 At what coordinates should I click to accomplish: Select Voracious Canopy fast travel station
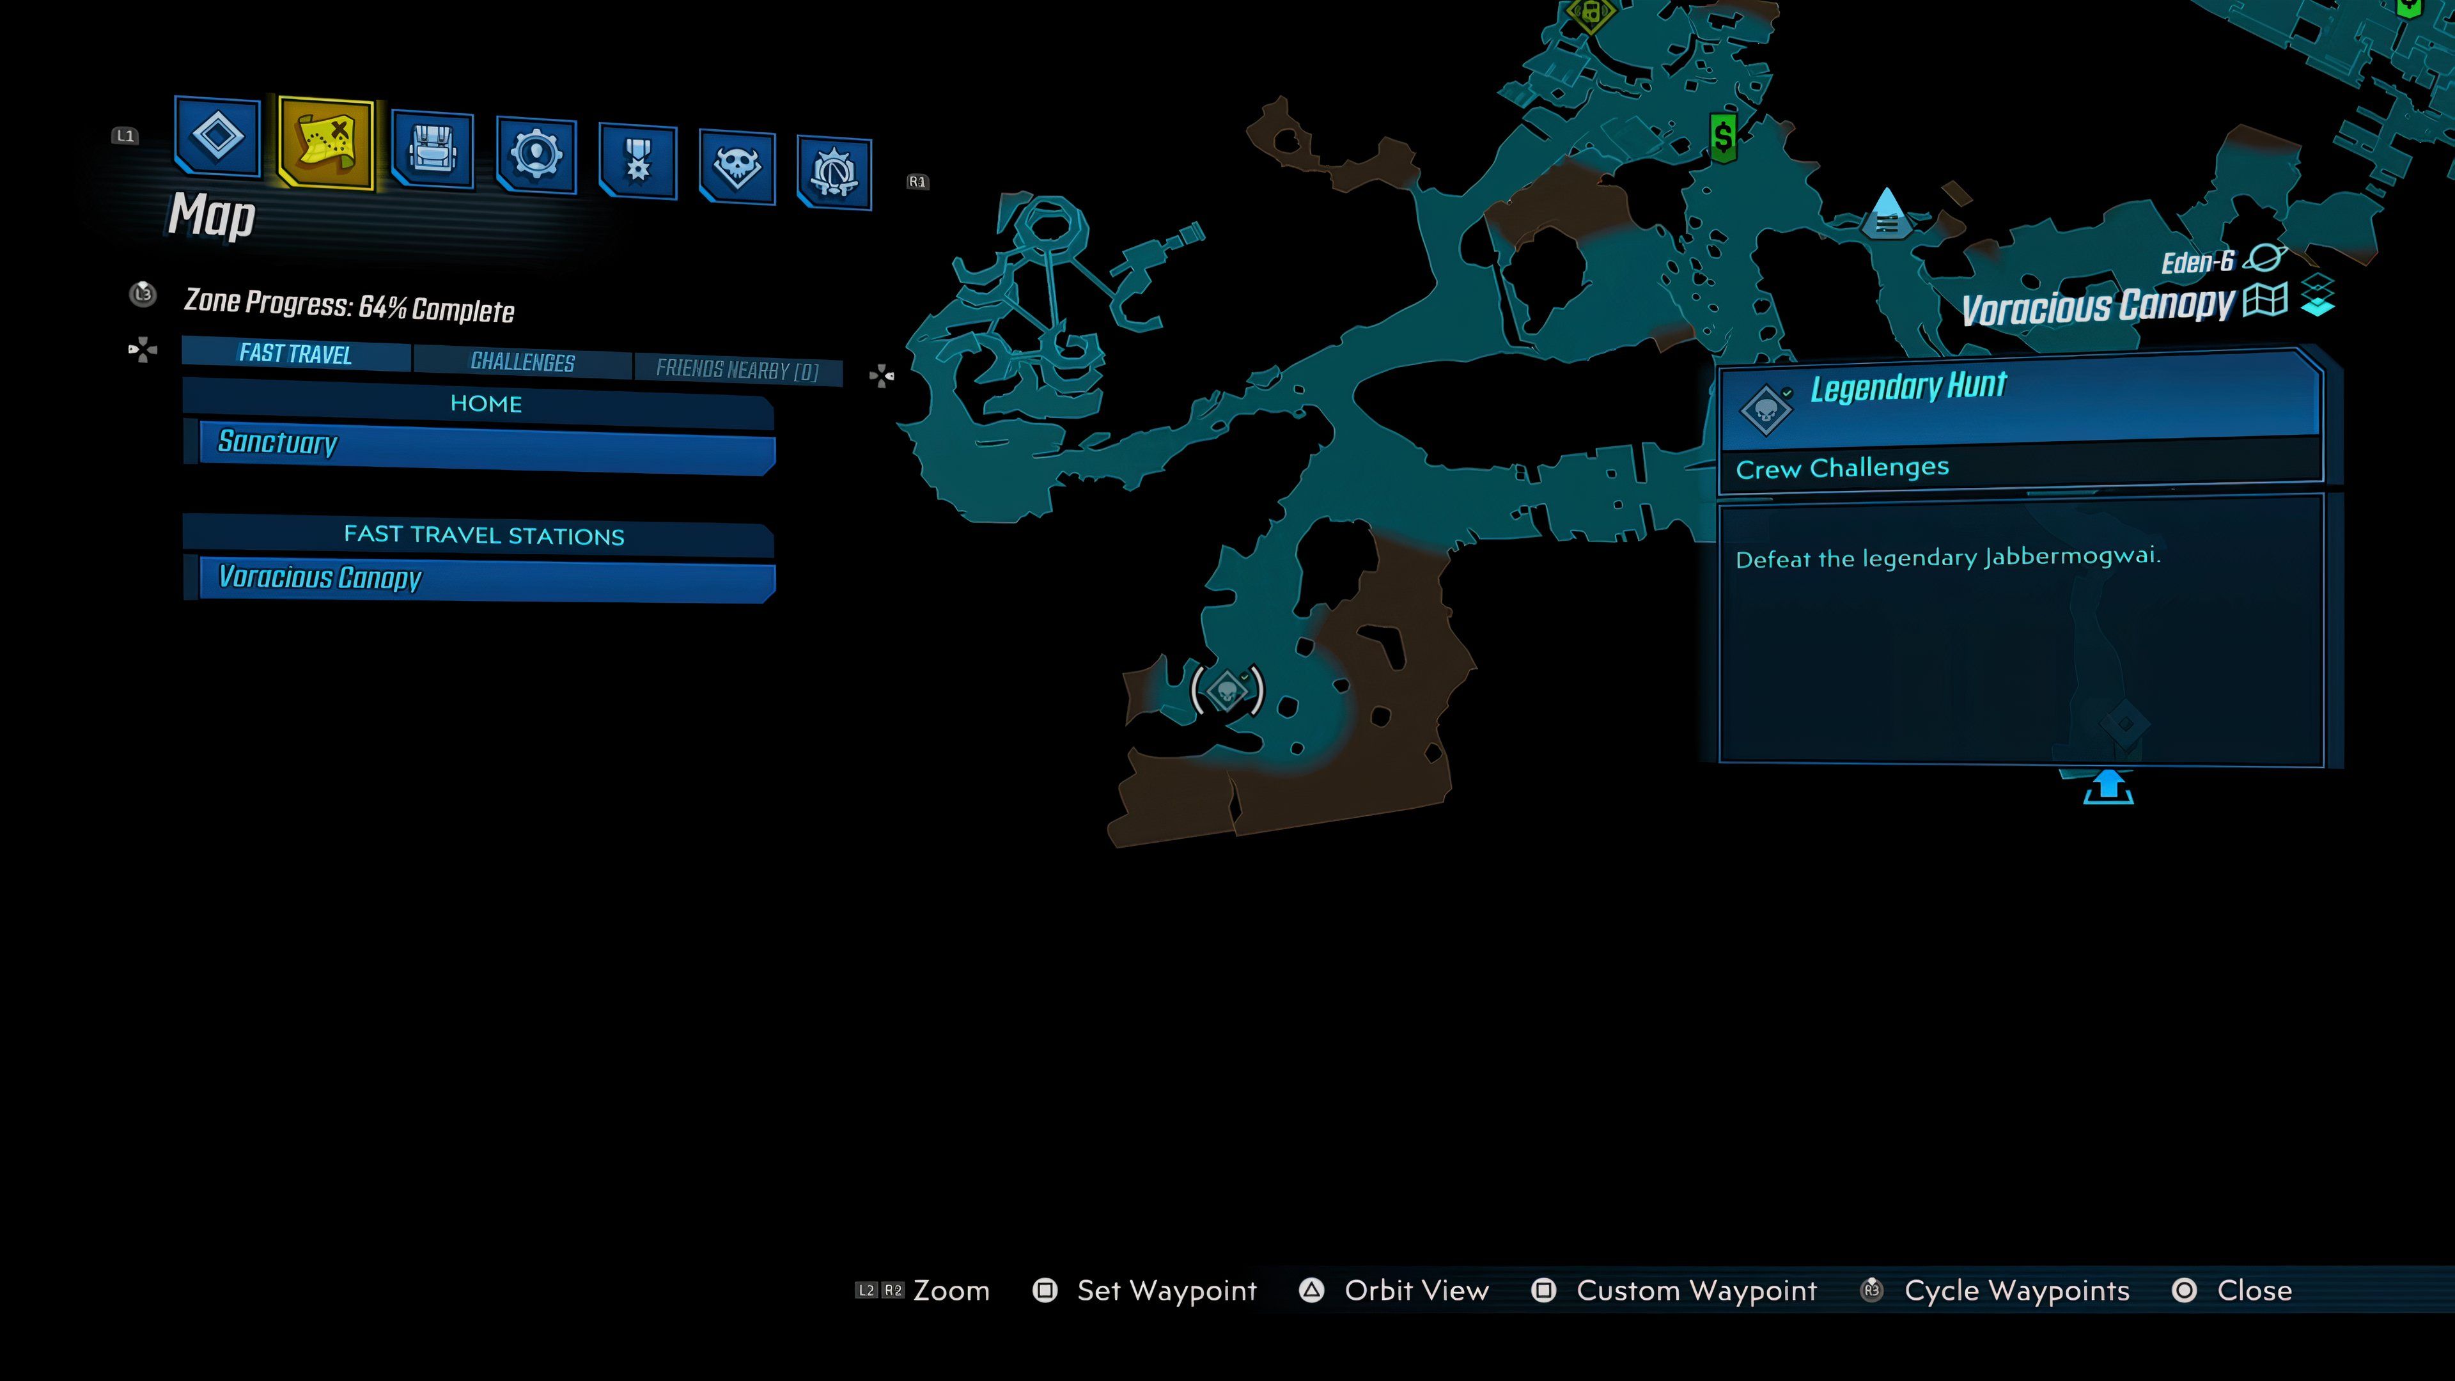(487, 577)
